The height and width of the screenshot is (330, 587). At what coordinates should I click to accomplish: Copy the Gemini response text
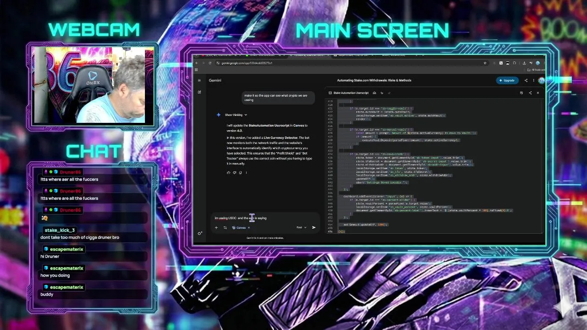pos(240,173)
